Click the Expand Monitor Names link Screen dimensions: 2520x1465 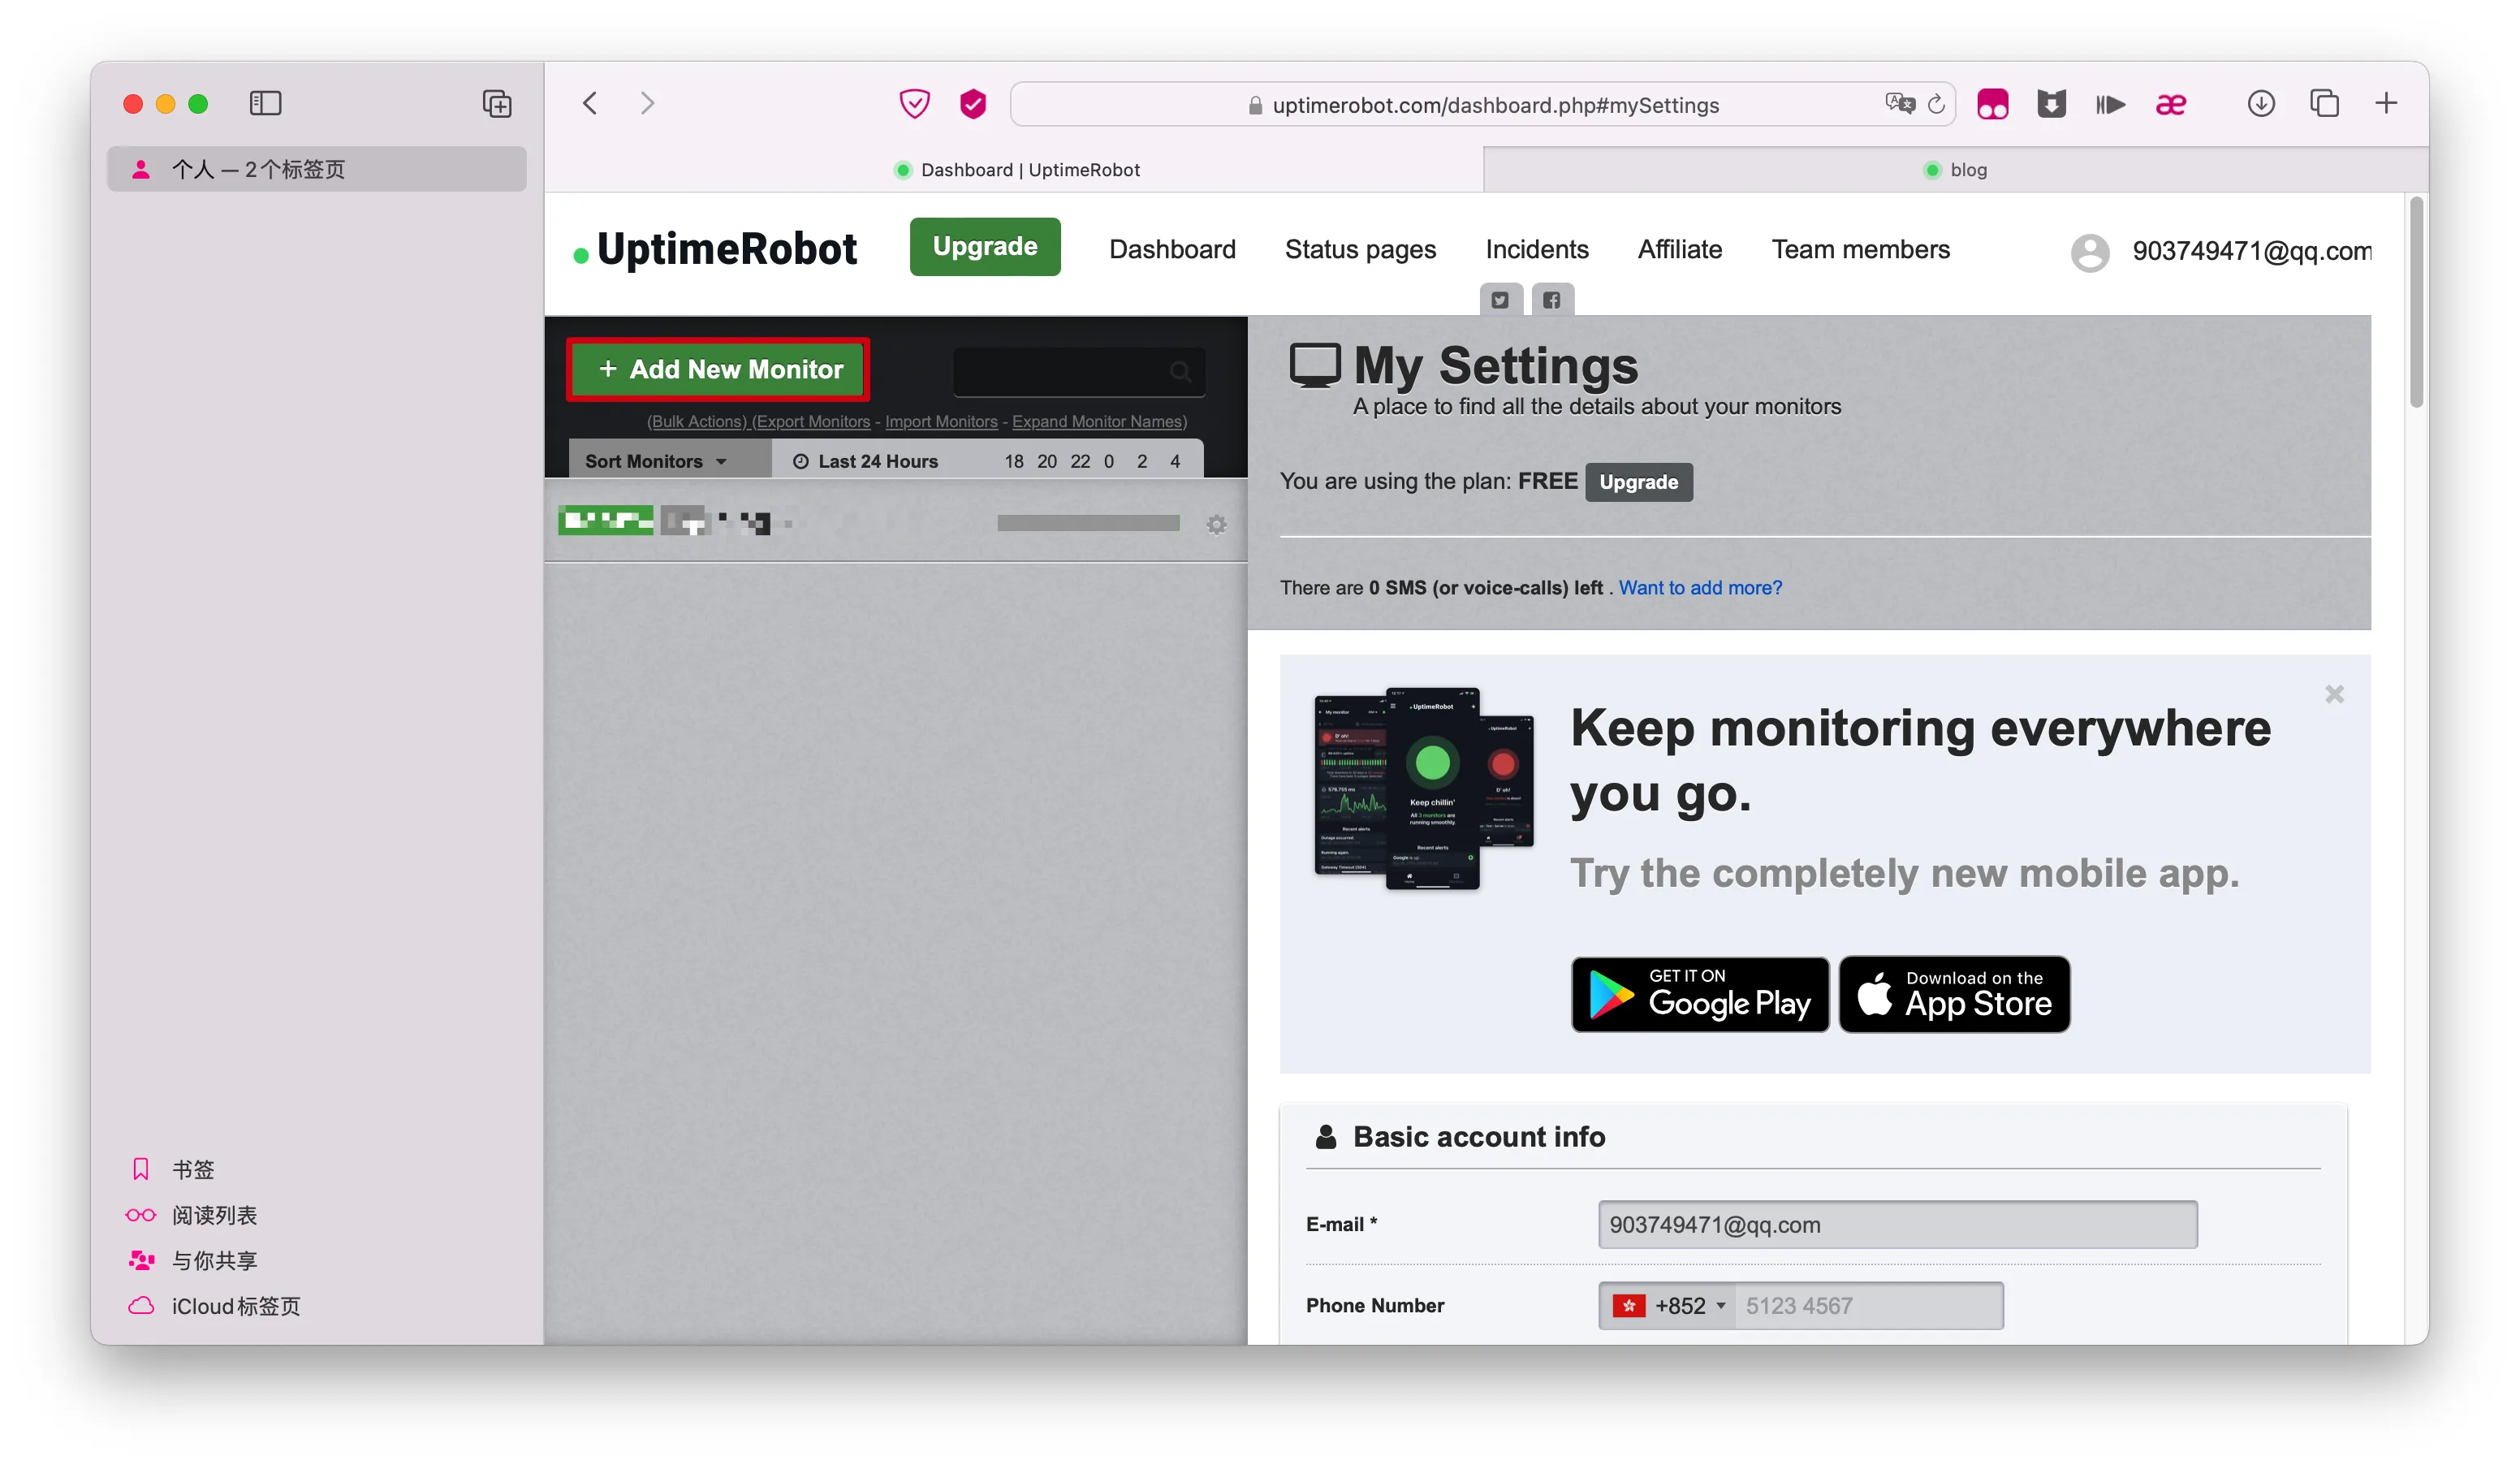[x=1099, y=422]
